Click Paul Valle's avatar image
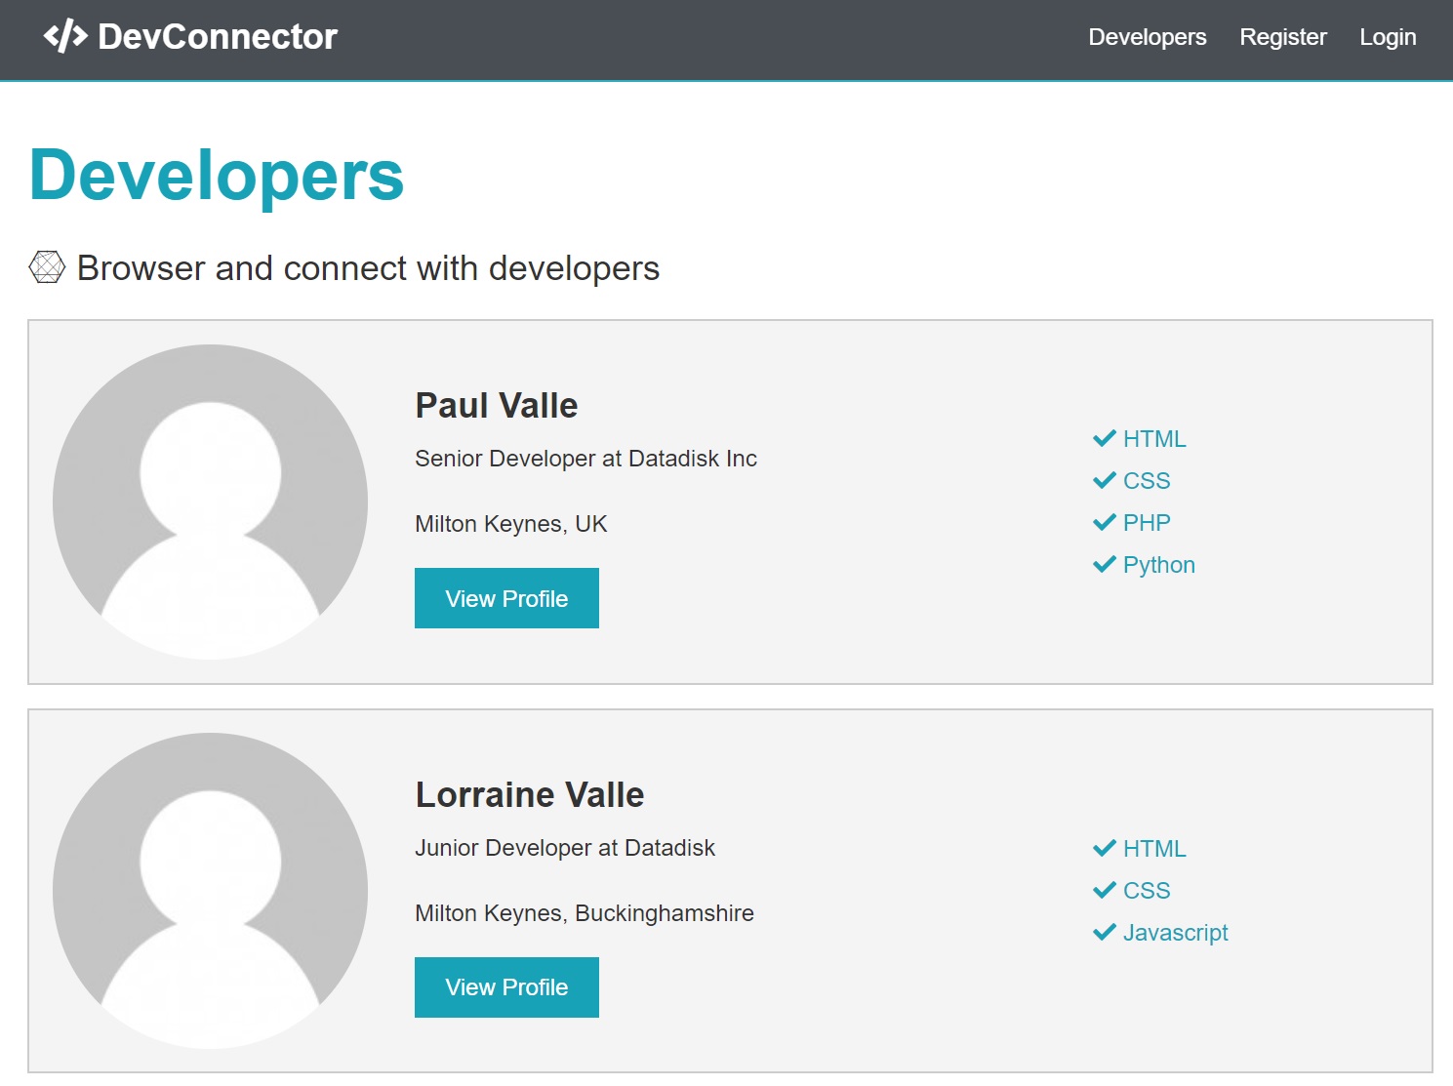 pos(210,502)
